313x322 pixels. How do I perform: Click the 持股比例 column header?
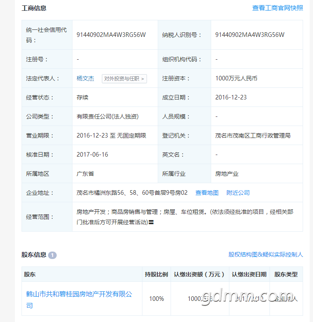[x=156, y=274]
